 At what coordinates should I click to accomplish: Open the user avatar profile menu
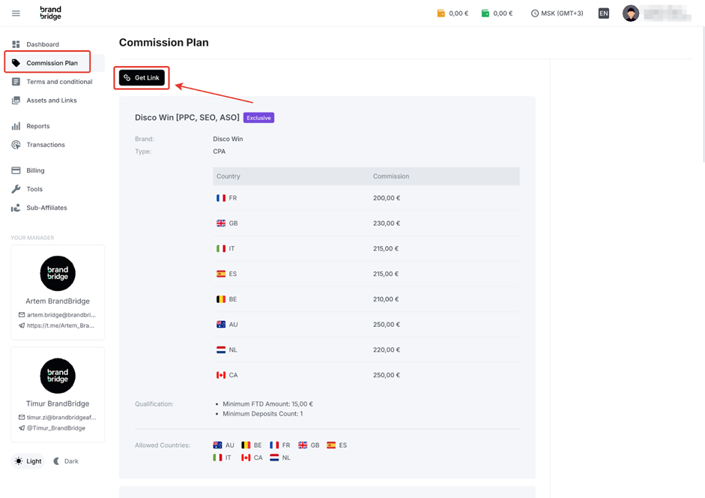pos(631,13)
